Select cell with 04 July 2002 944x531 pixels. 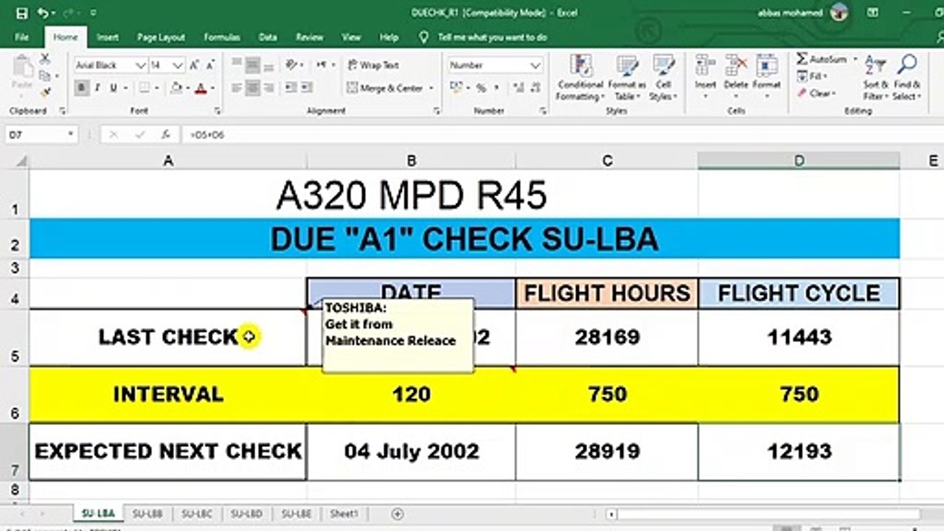coord(412,451)
